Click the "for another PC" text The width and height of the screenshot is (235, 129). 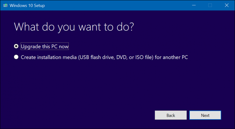(x=173, y=57)
